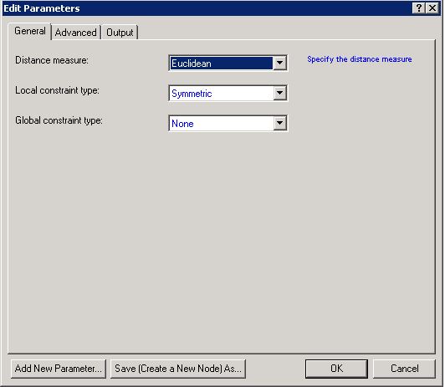Image resolution: width=445 pixels, height=387 pixels.
Task: Confirm with the OK button
Action: pyautogui.click(x=336, y=369)
